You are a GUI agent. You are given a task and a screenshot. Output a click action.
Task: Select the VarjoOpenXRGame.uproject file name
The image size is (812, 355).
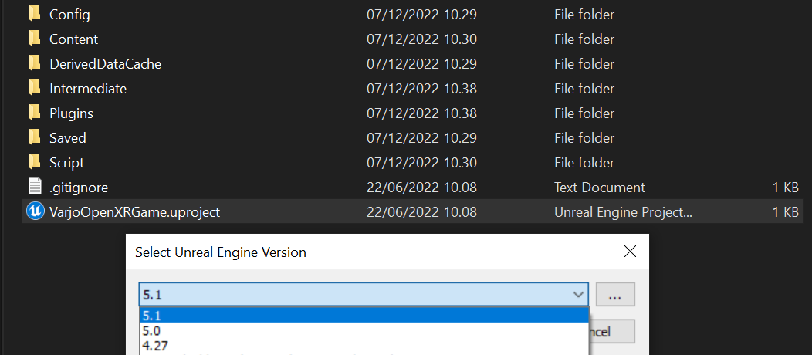point(134,212)
